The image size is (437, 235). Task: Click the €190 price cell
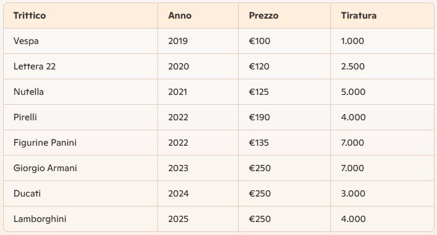[285, 117]
